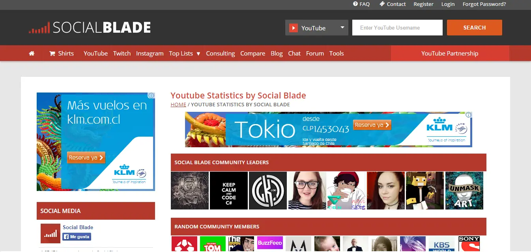Open the red gamepad logo member avatar
Viewport: 531px width, 252px height.
pyautogui.click(x=184, y=244)
